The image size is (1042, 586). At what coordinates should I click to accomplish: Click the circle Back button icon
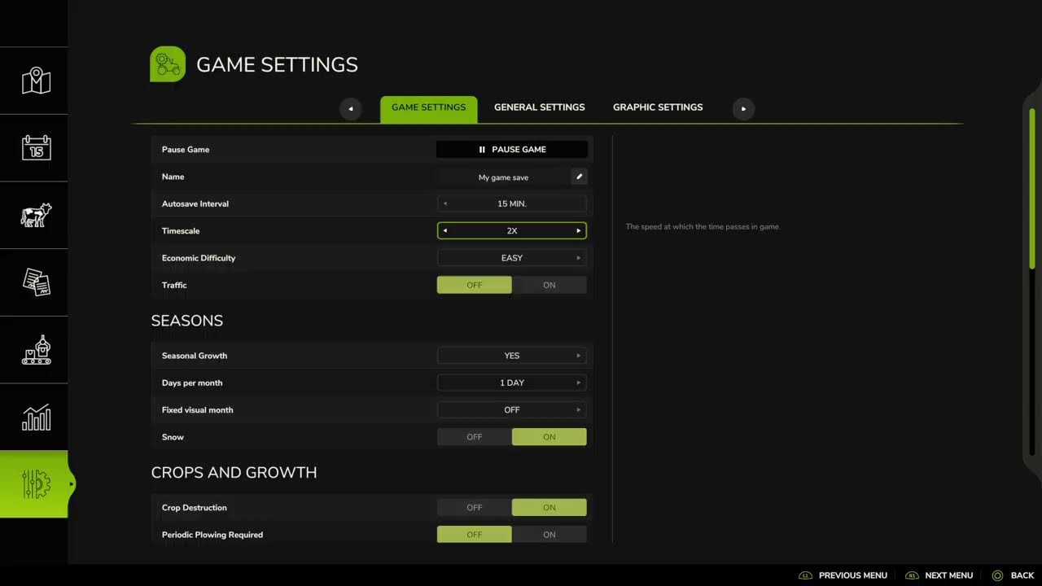pos(997,575)
